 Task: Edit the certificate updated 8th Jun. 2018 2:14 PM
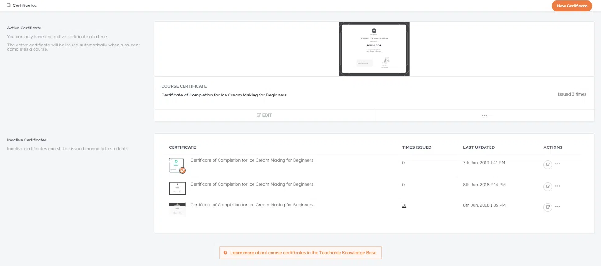(548, 186)
